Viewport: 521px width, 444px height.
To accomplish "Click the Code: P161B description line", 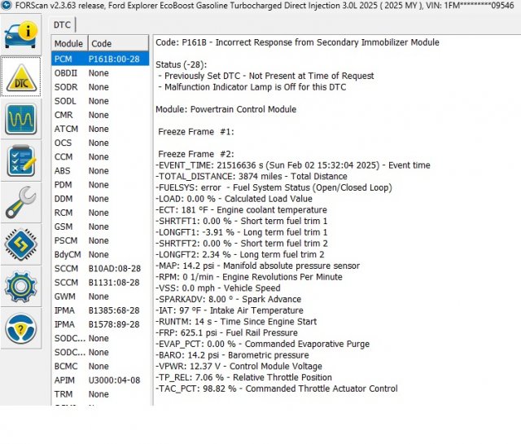I will click(297, 42).
